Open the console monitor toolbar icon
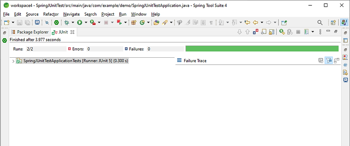Image resolution: width=350 pixels, height=146 pixels. 37,22
